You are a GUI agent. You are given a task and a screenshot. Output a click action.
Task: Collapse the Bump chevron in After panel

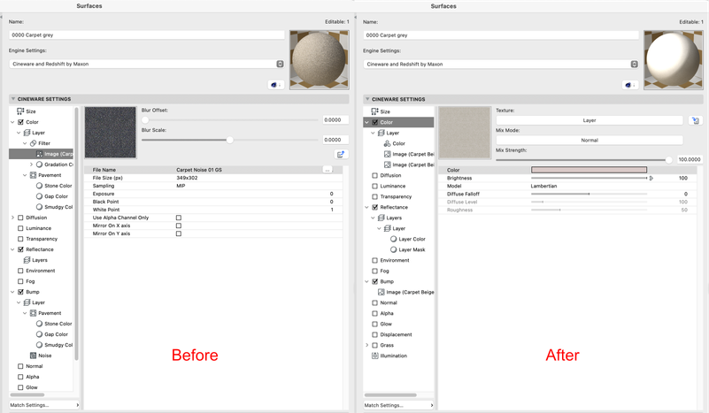366,281
